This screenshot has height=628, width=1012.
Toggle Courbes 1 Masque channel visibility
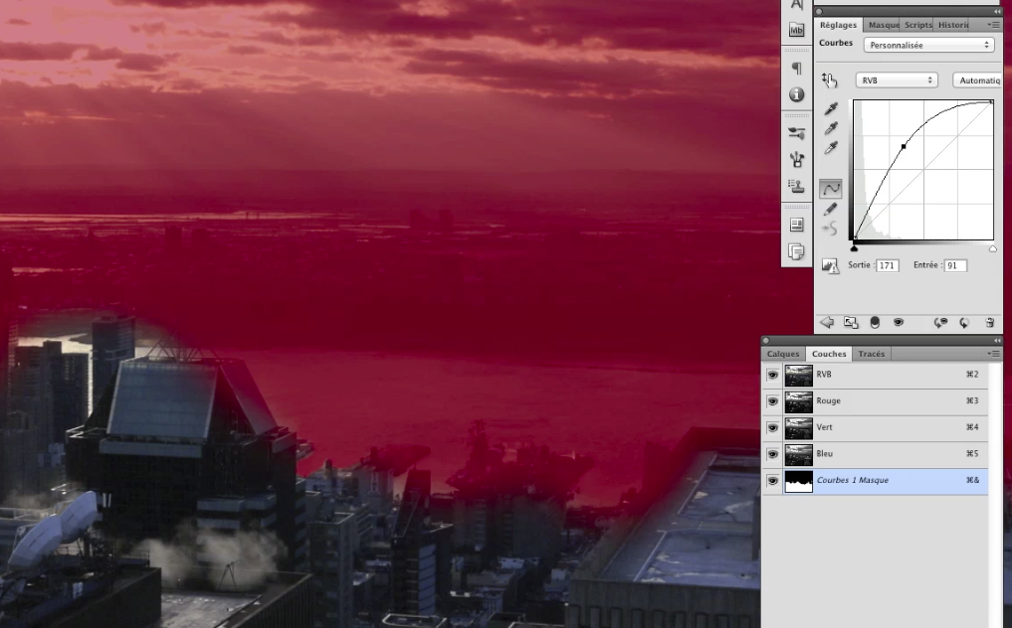tap(772, 481)
